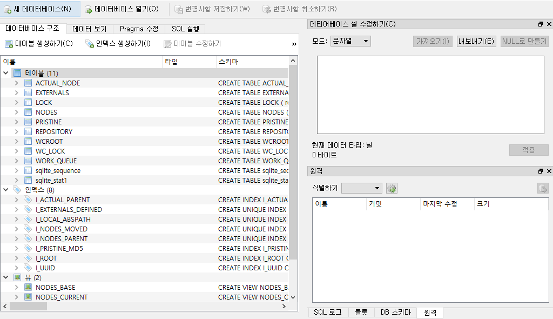Undock the 데이터베이스 셀 수정하기 panel
The width and height of the screenshot is (553, 319).
tap(540, 24)
